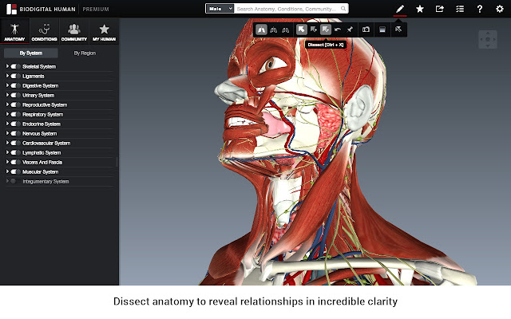Enable the Integumentary System toggle
The width and height of the screenshot is (511, 319).
pos(14,181)
